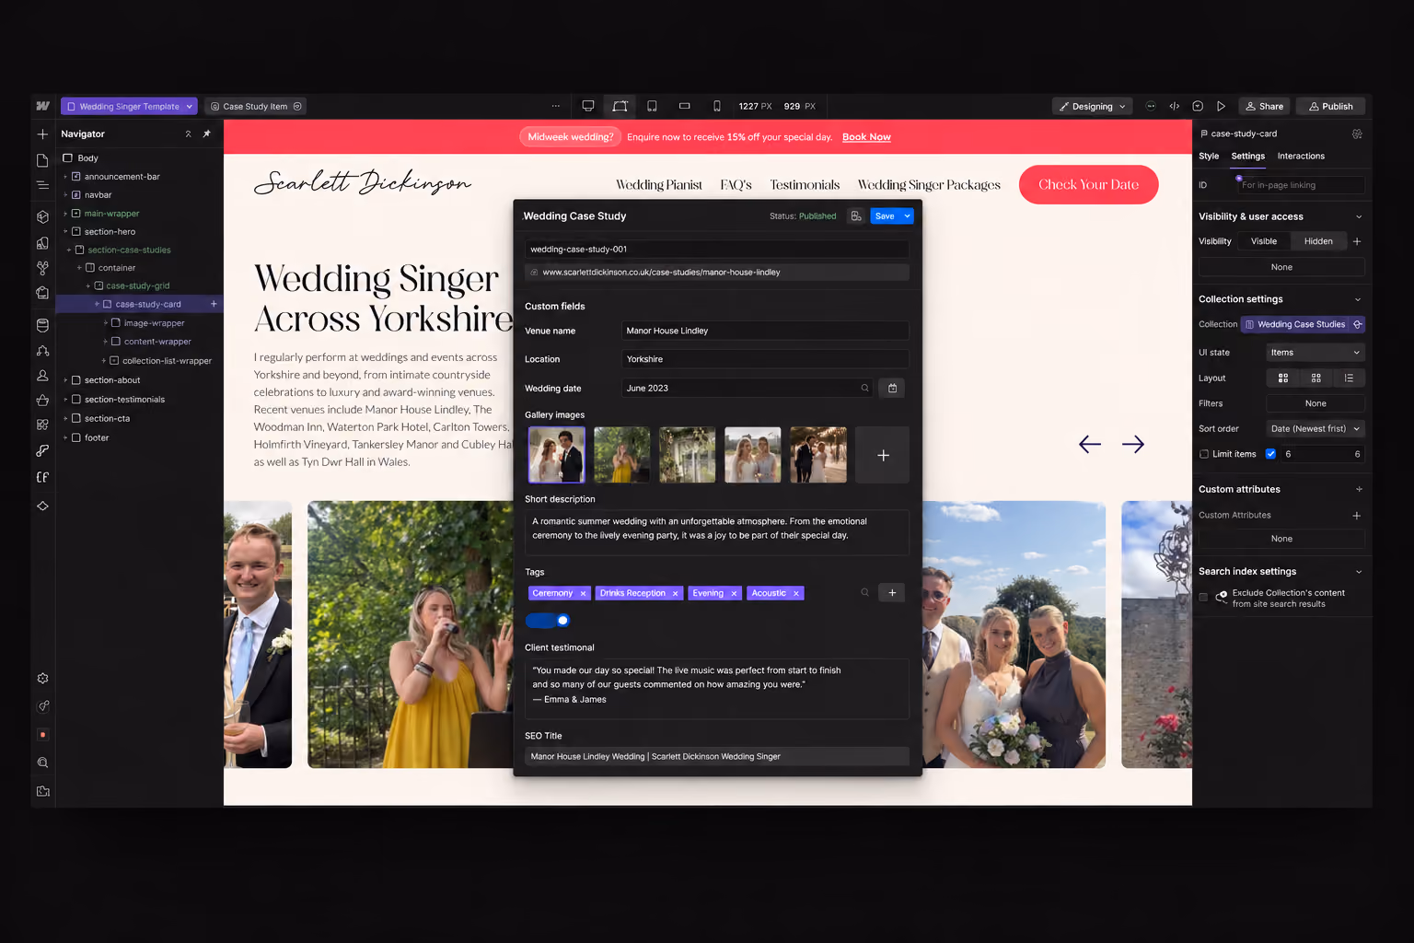Add new gallery image plus tile
Viewport: 1414px width, 943px height.
[882, 455]
